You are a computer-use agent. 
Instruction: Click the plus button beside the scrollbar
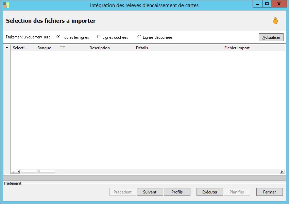tap(14, 172)
